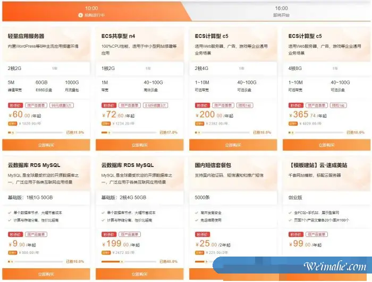
Task: Click the clock icon in the 10:00 tab
Action: pyautogui.click(x=80, y=15)
